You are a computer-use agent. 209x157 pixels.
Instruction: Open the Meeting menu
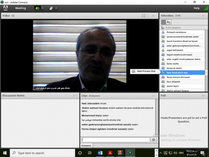(20, 8)
